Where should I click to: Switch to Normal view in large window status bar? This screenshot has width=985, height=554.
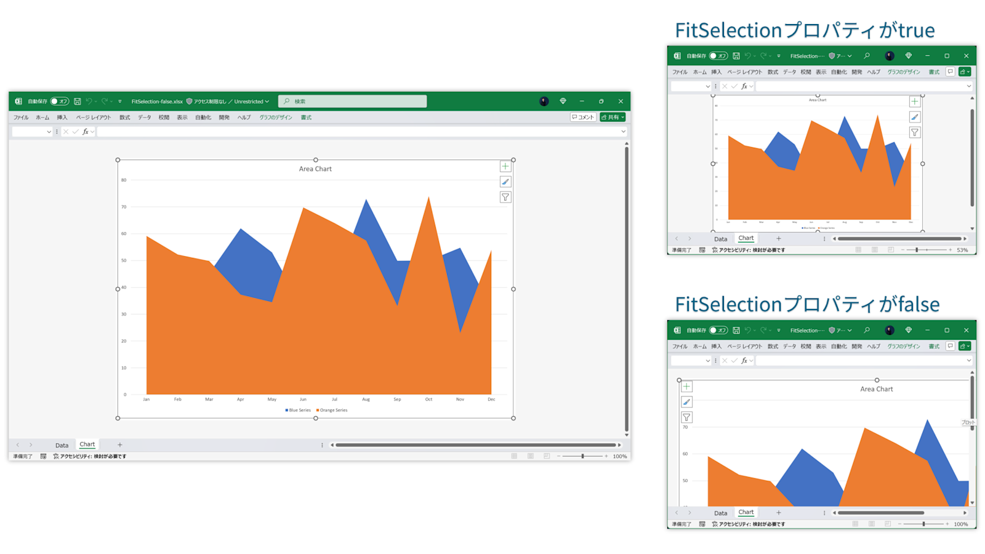tap(515, 456)
